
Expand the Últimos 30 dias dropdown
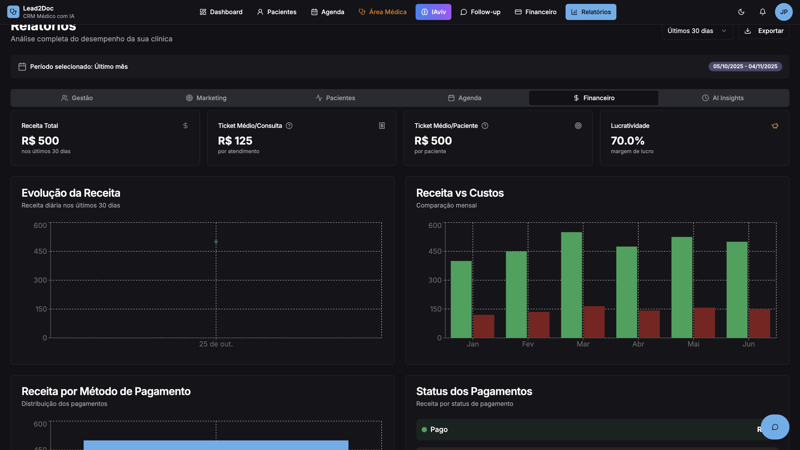coord(697,31)
